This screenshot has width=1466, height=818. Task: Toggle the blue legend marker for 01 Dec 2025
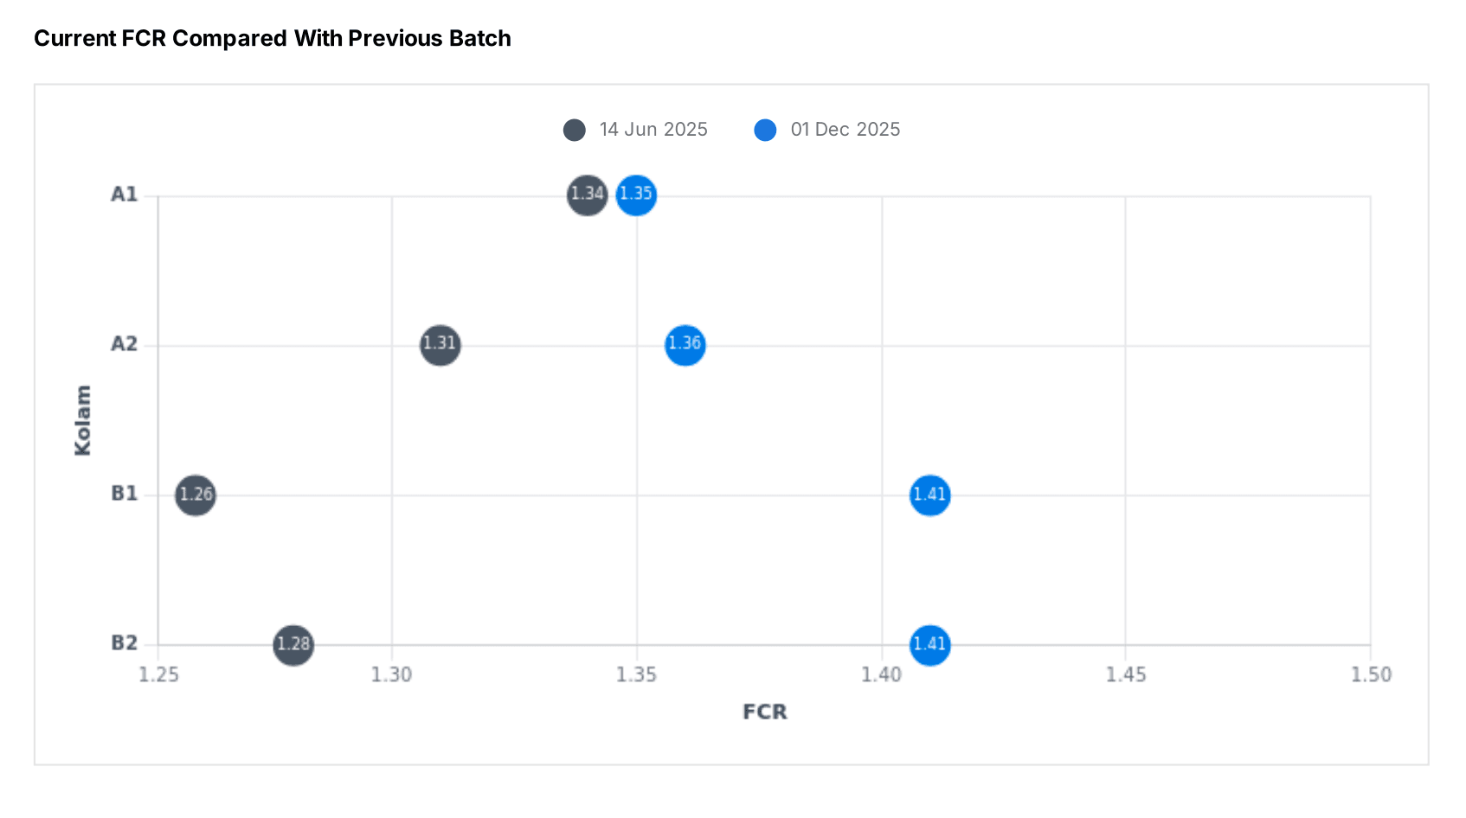click(765, 130)
